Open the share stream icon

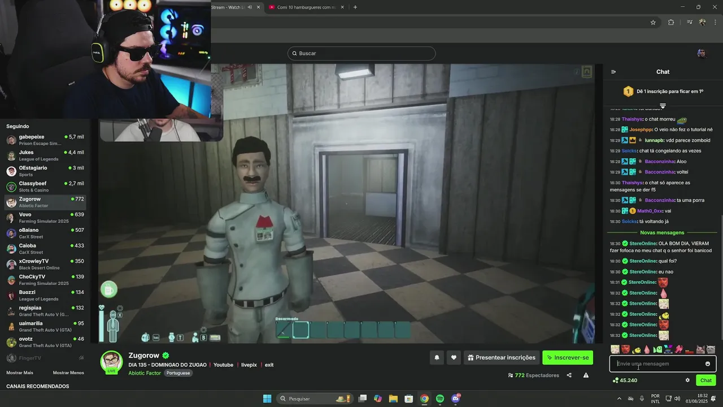[569, 375]
